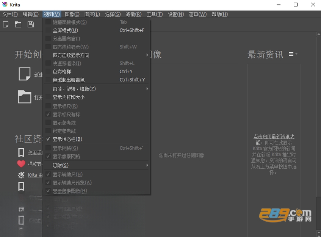Open the 工具(T) menu
This screenshot has width=321, height=237.
pyautogui.click(x=155, y=14)
